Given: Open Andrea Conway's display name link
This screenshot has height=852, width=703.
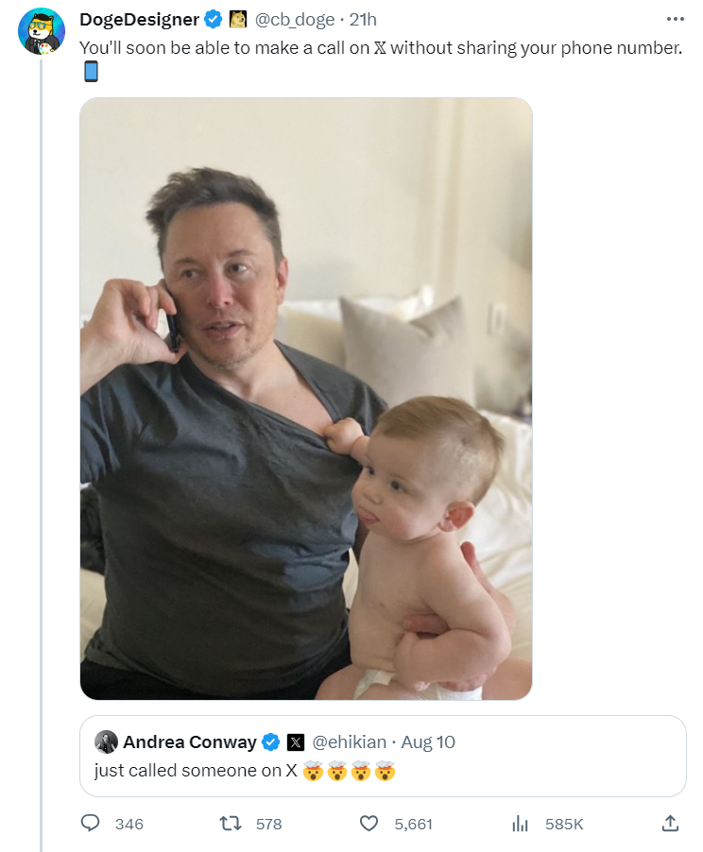Looking at the screenshot, I should 190,741.
